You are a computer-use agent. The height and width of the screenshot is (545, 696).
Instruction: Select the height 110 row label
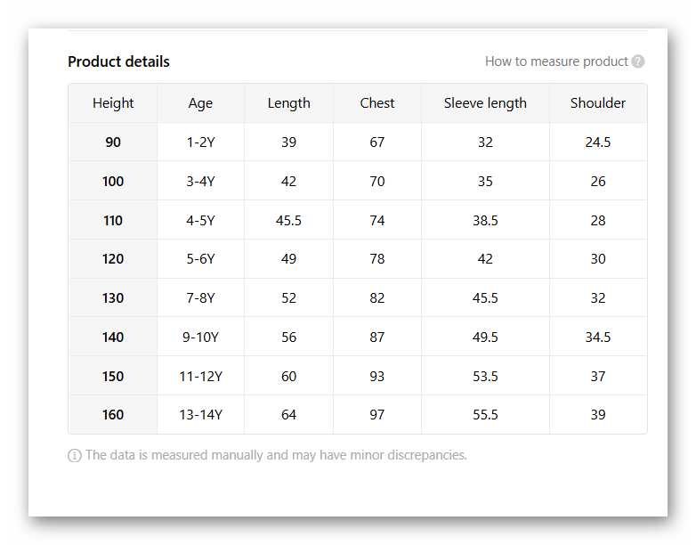(113, 221)
